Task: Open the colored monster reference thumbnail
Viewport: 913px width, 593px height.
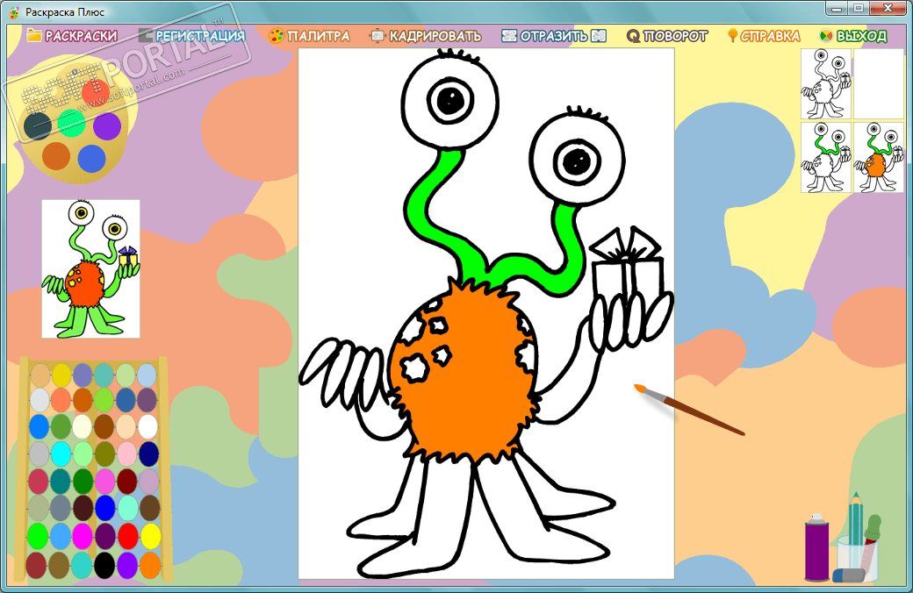Action: (x=90, y=268)
